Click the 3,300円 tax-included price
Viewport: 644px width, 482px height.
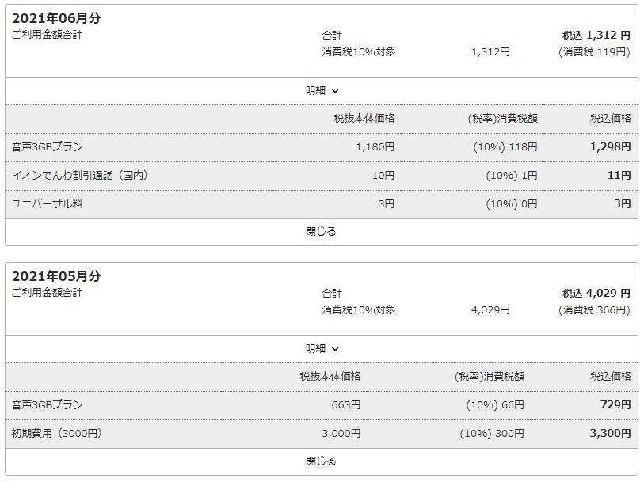pyautogui.click(x=610, y=434)
